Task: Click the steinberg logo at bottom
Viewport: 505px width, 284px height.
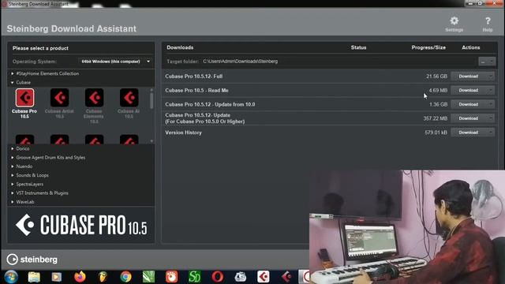Action: click(x=32, y=260)
